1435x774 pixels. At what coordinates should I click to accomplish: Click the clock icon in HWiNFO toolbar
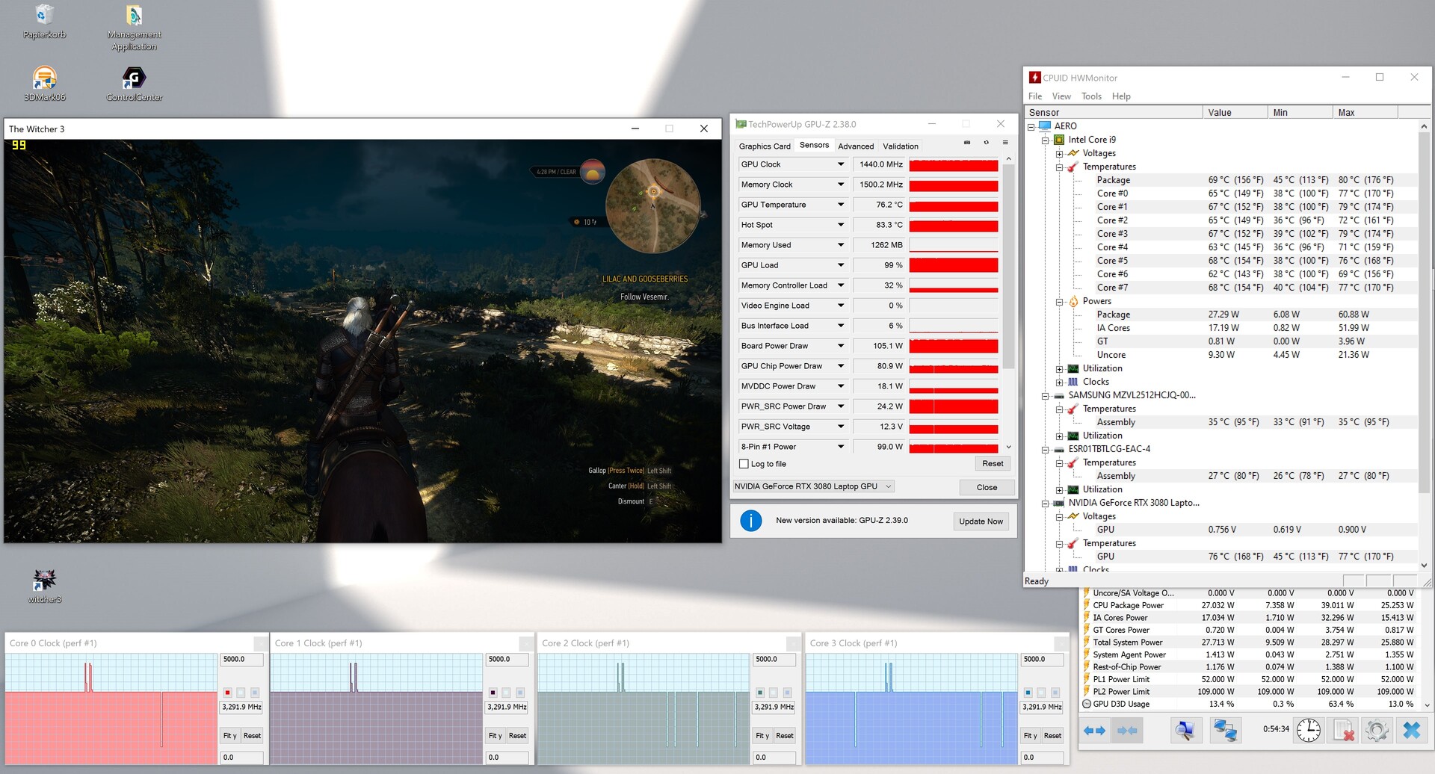coord(1308,730)
